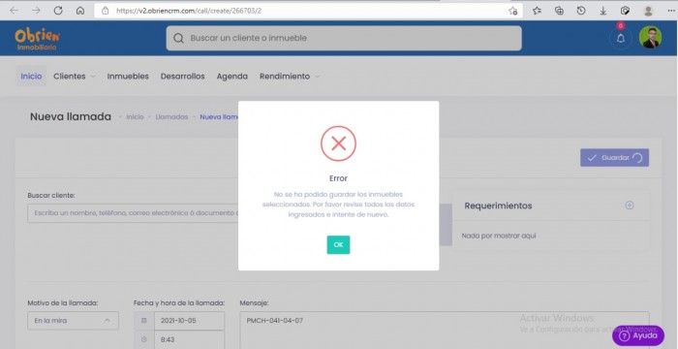The height and width of the screenshot is (349, 678).
Task: Click the browser forward arrow
Action: 36,11
